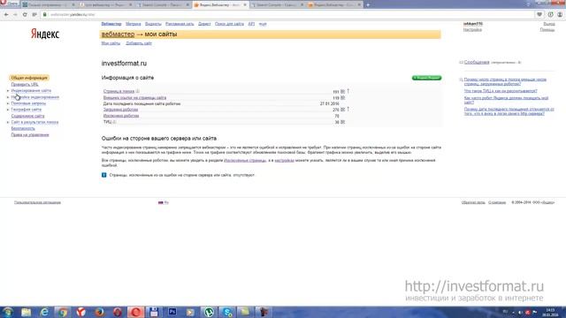The height and width of the screenshot is (318, 566).
Task: Open Содержимое сайта in the sidebar
Action: [27, 116]
